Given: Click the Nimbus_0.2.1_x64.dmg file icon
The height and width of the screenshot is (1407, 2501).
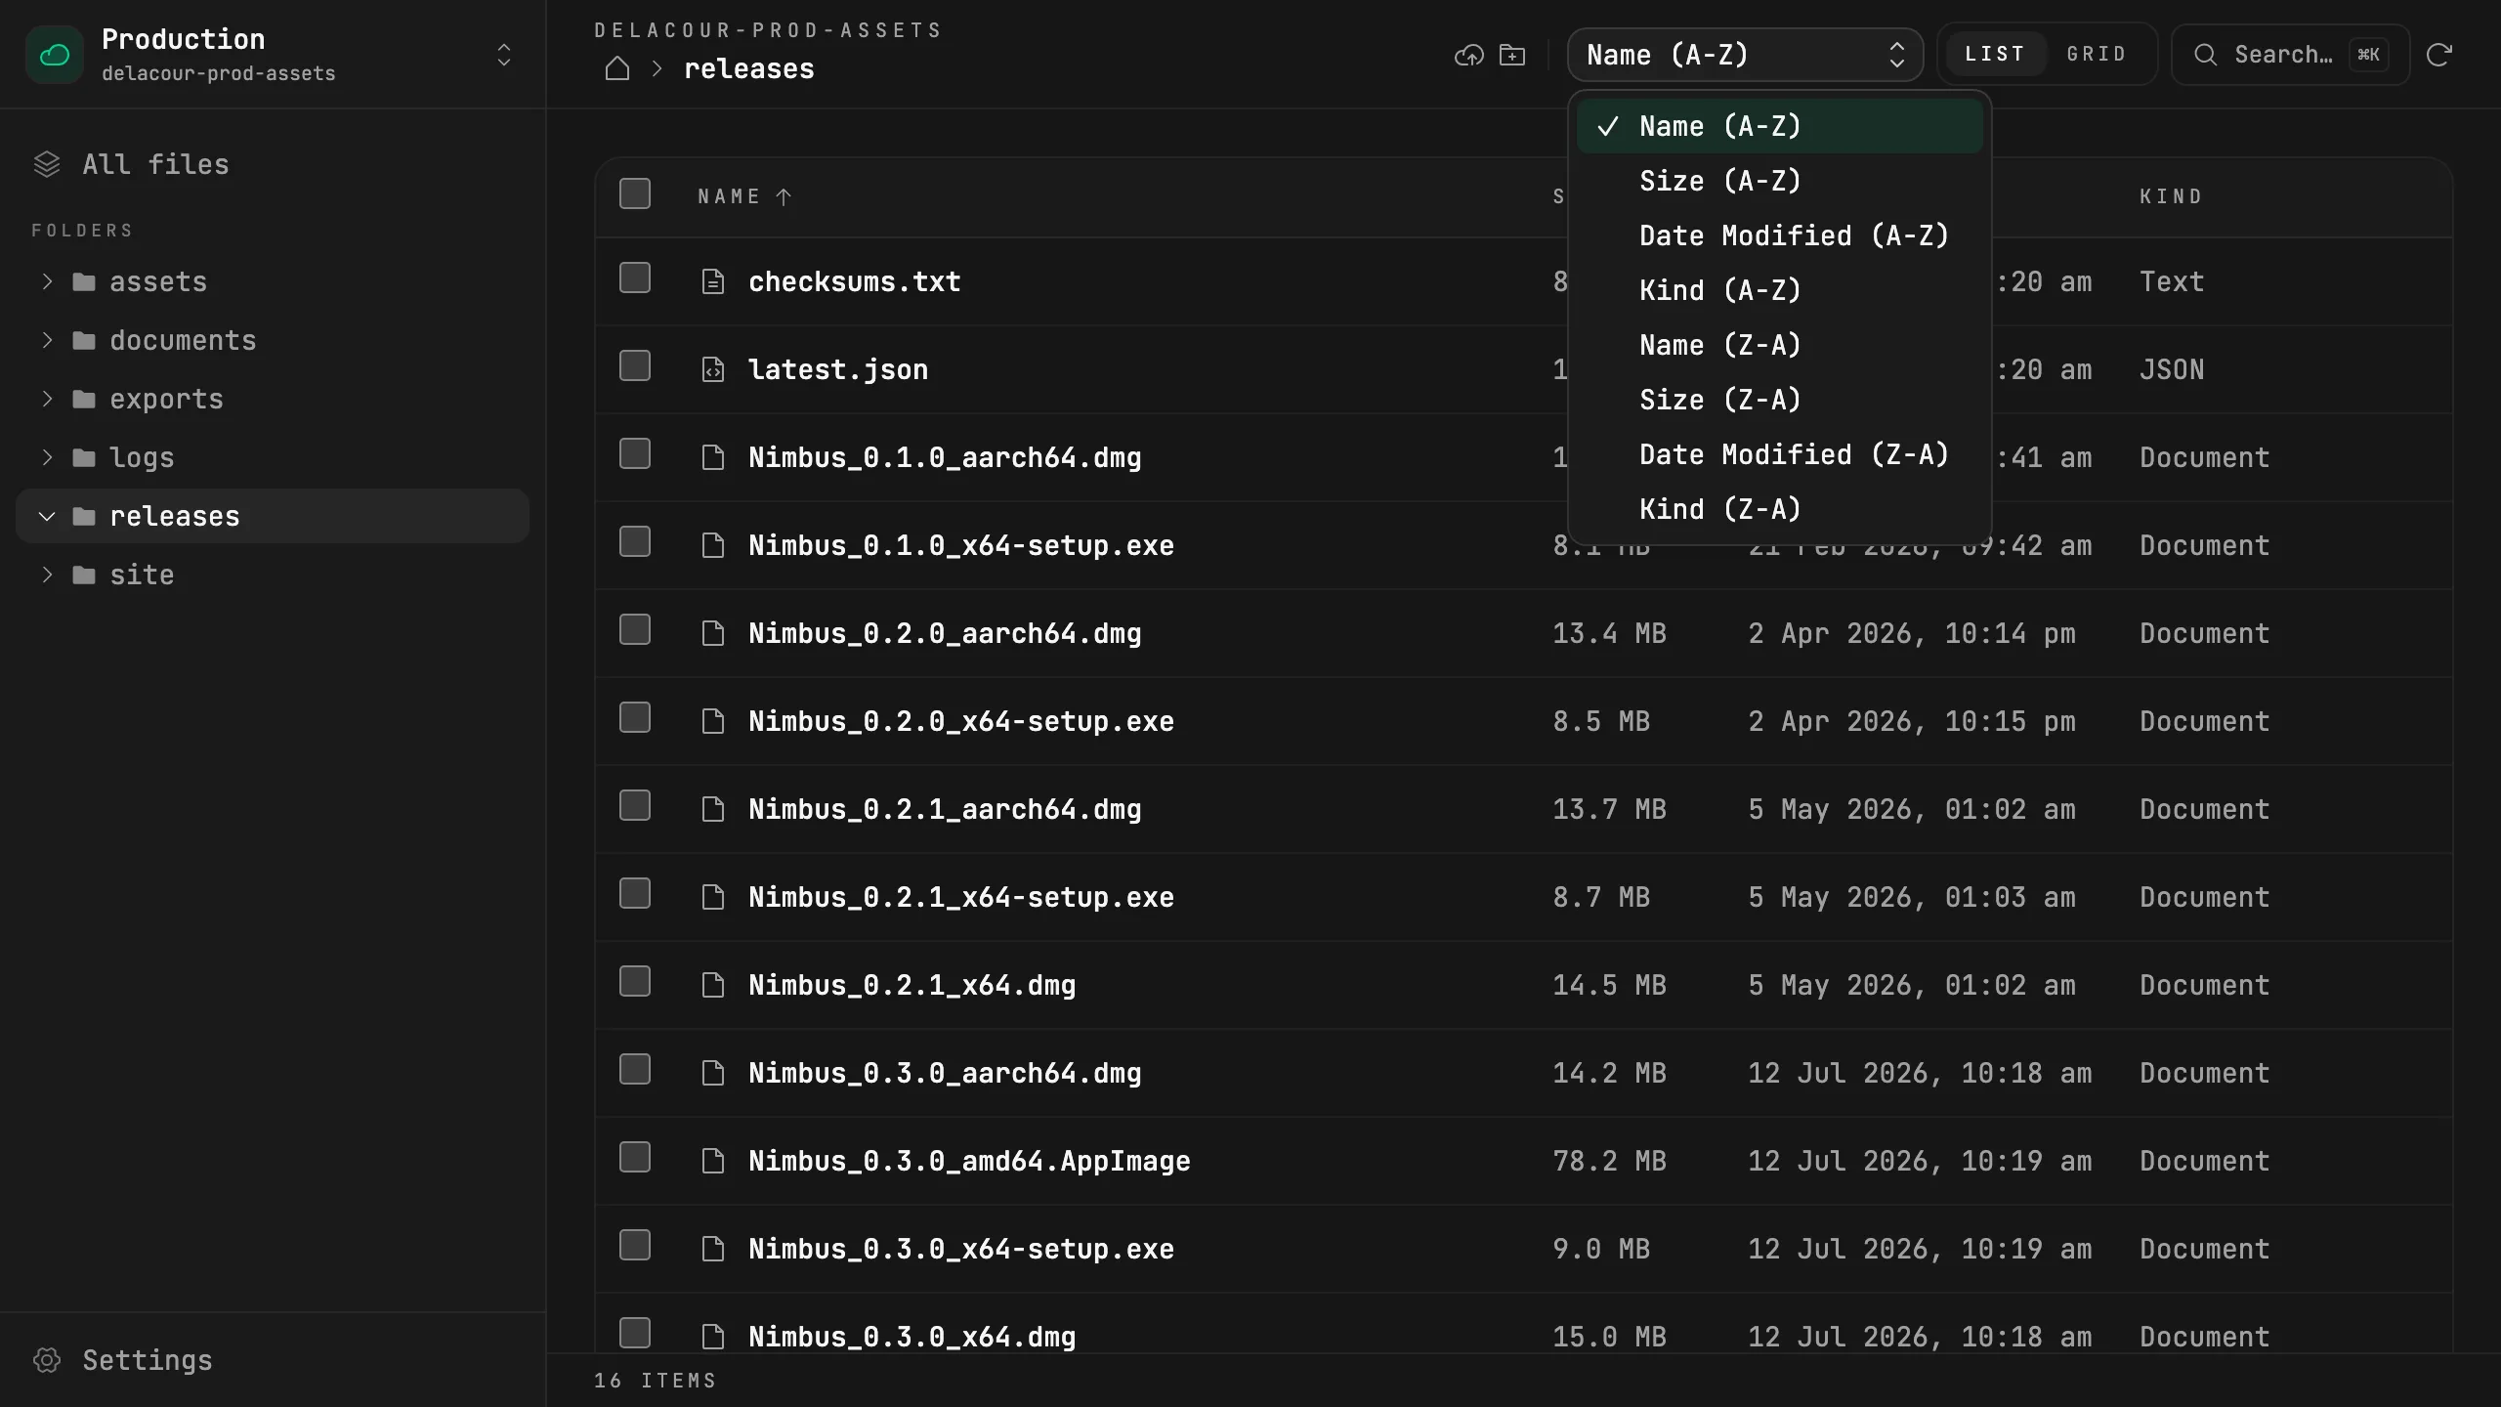Looking at the screenshot, I should pyautogui.click(x=713, y=985).
